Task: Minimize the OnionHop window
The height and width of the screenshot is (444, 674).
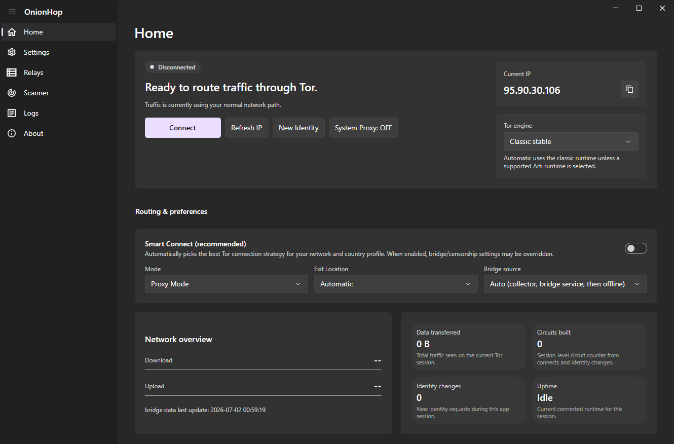Action: tap(616, 8)
